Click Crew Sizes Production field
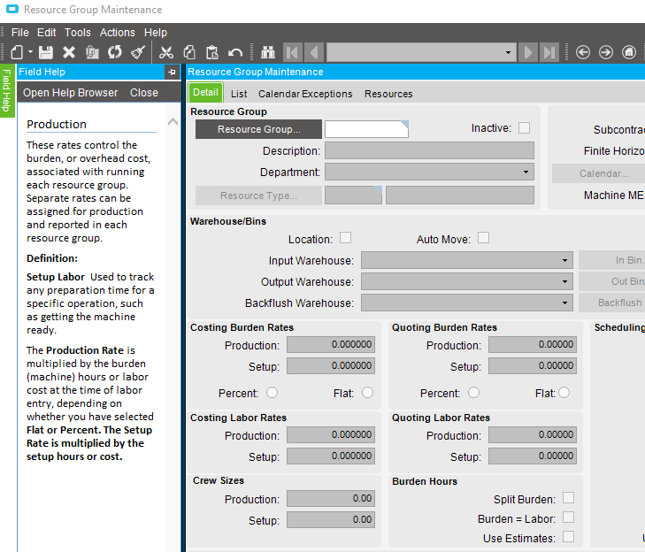The height and width of the screenshot is (552, 645). [331, 499]
